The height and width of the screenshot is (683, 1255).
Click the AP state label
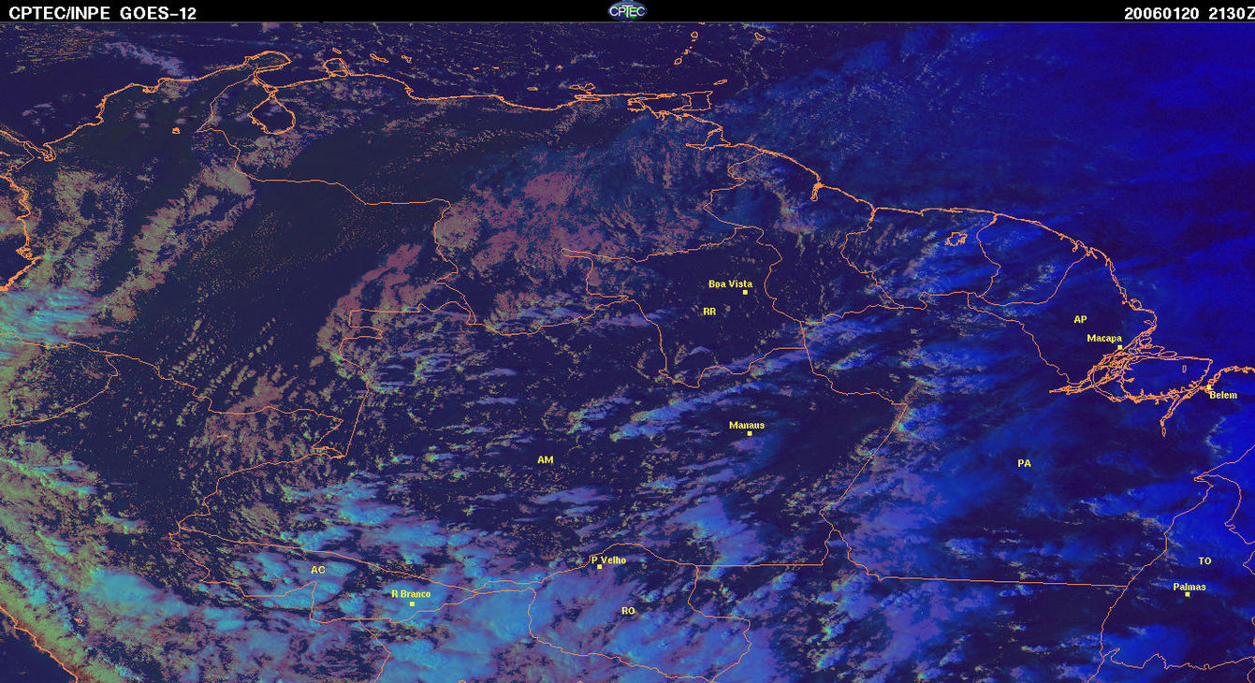click(1080, 319)
